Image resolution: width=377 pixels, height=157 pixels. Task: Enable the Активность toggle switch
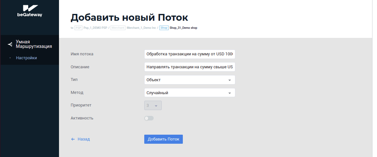149,118
